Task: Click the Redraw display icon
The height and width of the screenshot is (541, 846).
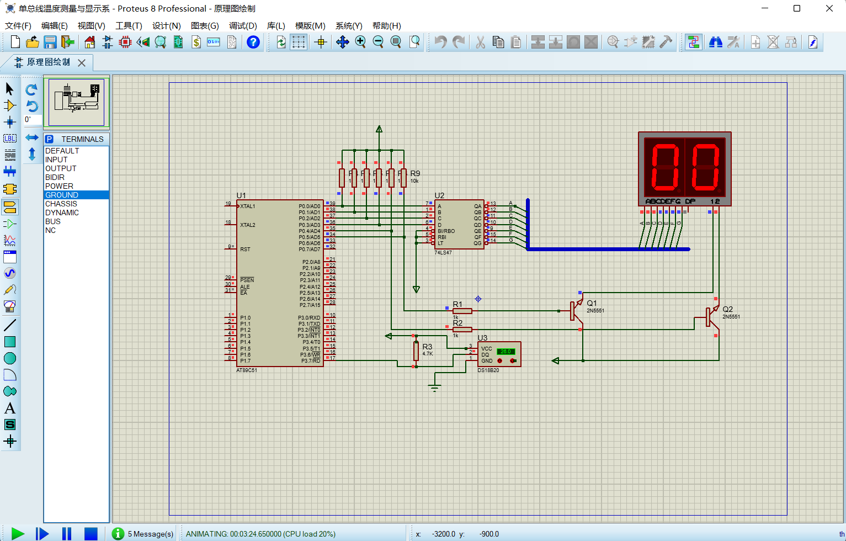Action: click(281, 42)
